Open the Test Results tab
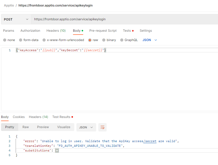Viewport: 218px width, 165px height. (63, 117)
